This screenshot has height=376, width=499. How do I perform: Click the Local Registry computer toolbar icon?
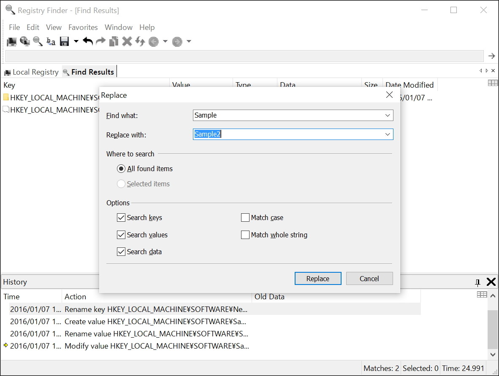point(11,42)
